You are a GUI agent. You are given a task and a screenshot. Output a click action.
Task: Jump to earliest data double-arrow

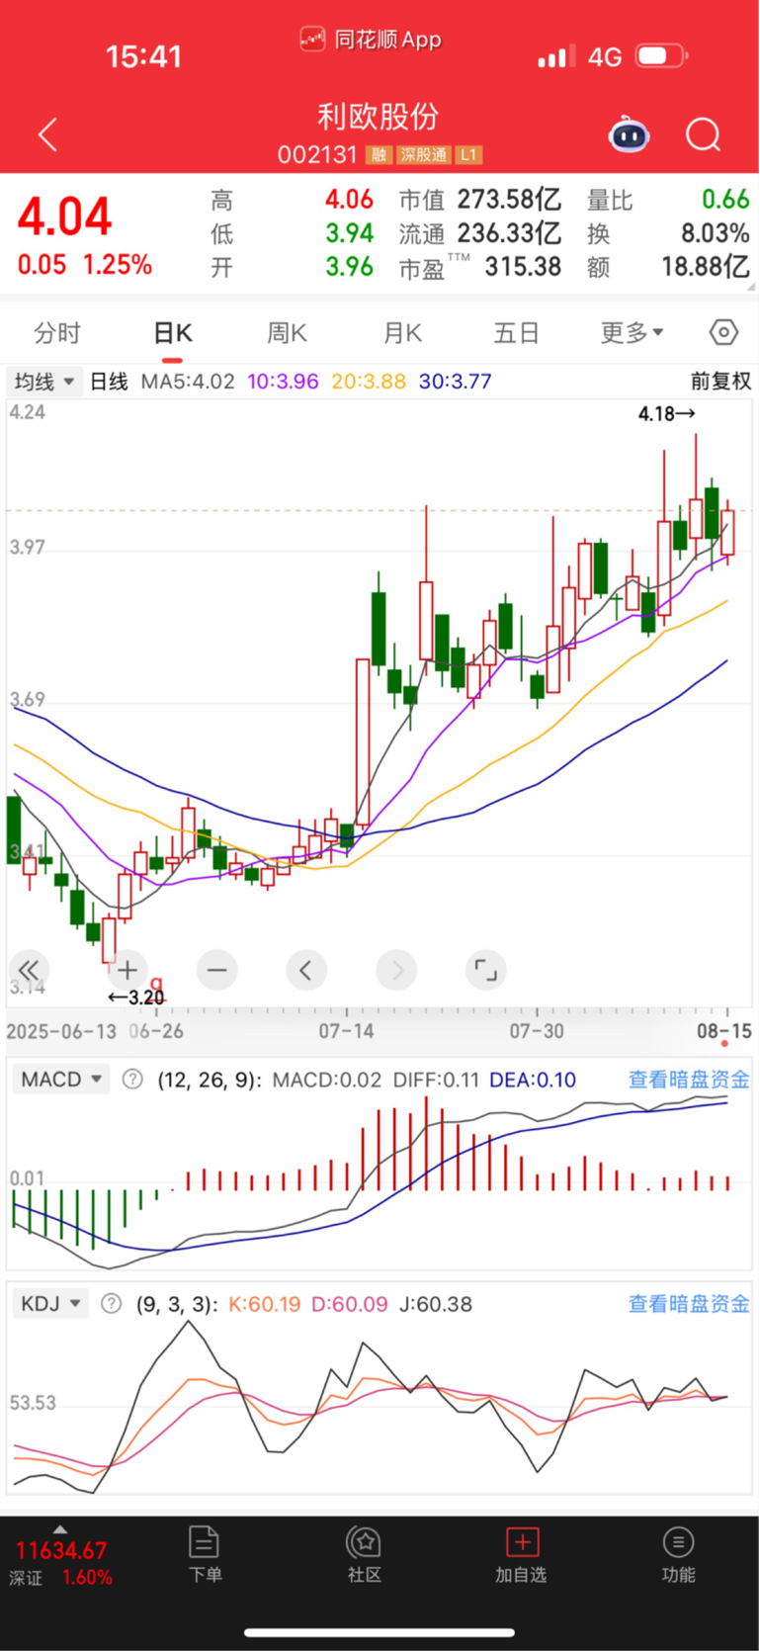pyautogui.click(x=29, y=970)
